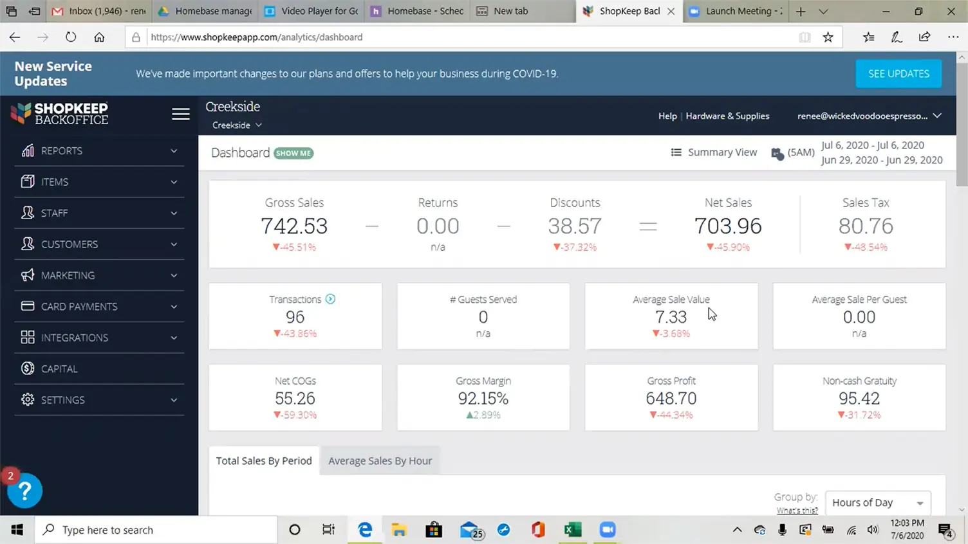Viewport: 968px width, 544px height.
Task: Toggle the Show Me dashboard badge
Action: click(293, 153)
